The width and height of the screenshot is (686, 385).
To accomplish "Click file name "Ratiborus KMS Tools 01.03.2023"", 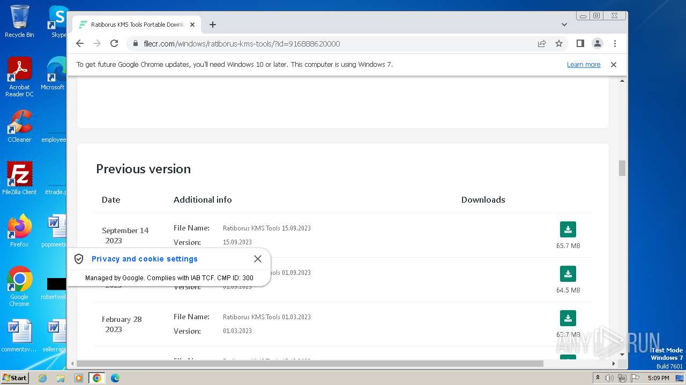I will coord(267,317).
